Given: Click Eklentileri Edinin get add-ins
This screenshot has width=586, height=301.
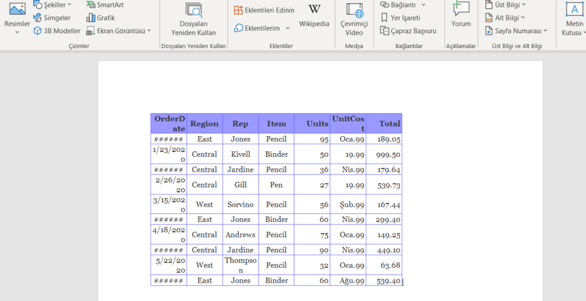Looking at the screenshot, I should 264,10.
